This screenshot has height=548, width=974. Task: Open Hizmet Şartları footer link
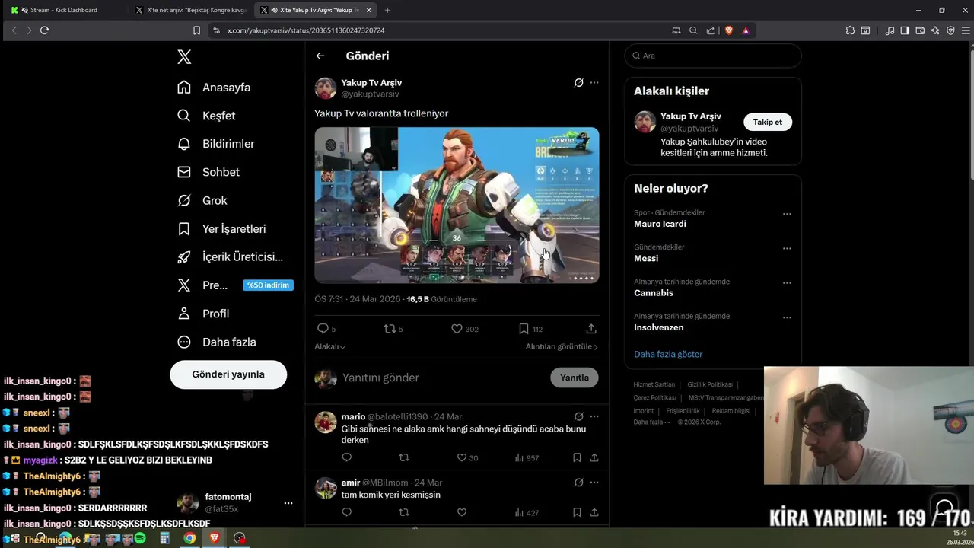654,384
